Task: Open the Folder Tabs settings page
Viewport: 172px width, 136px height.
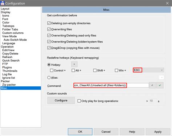Action: [x=10, y=29]
